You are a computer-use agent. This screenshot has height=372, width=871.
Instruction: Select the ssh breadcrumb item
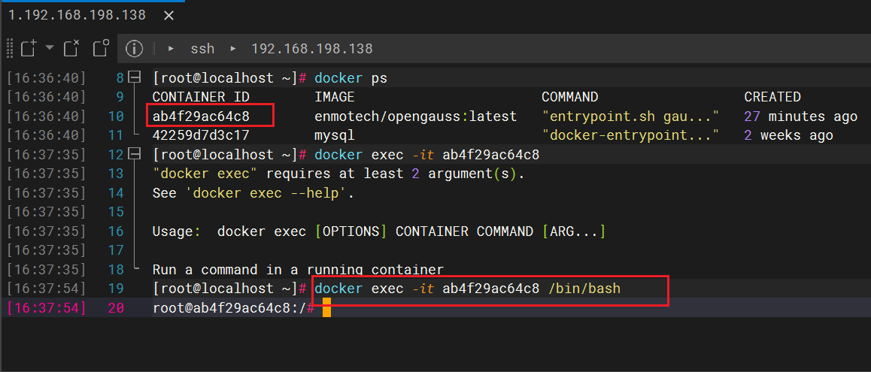(202, 49)
